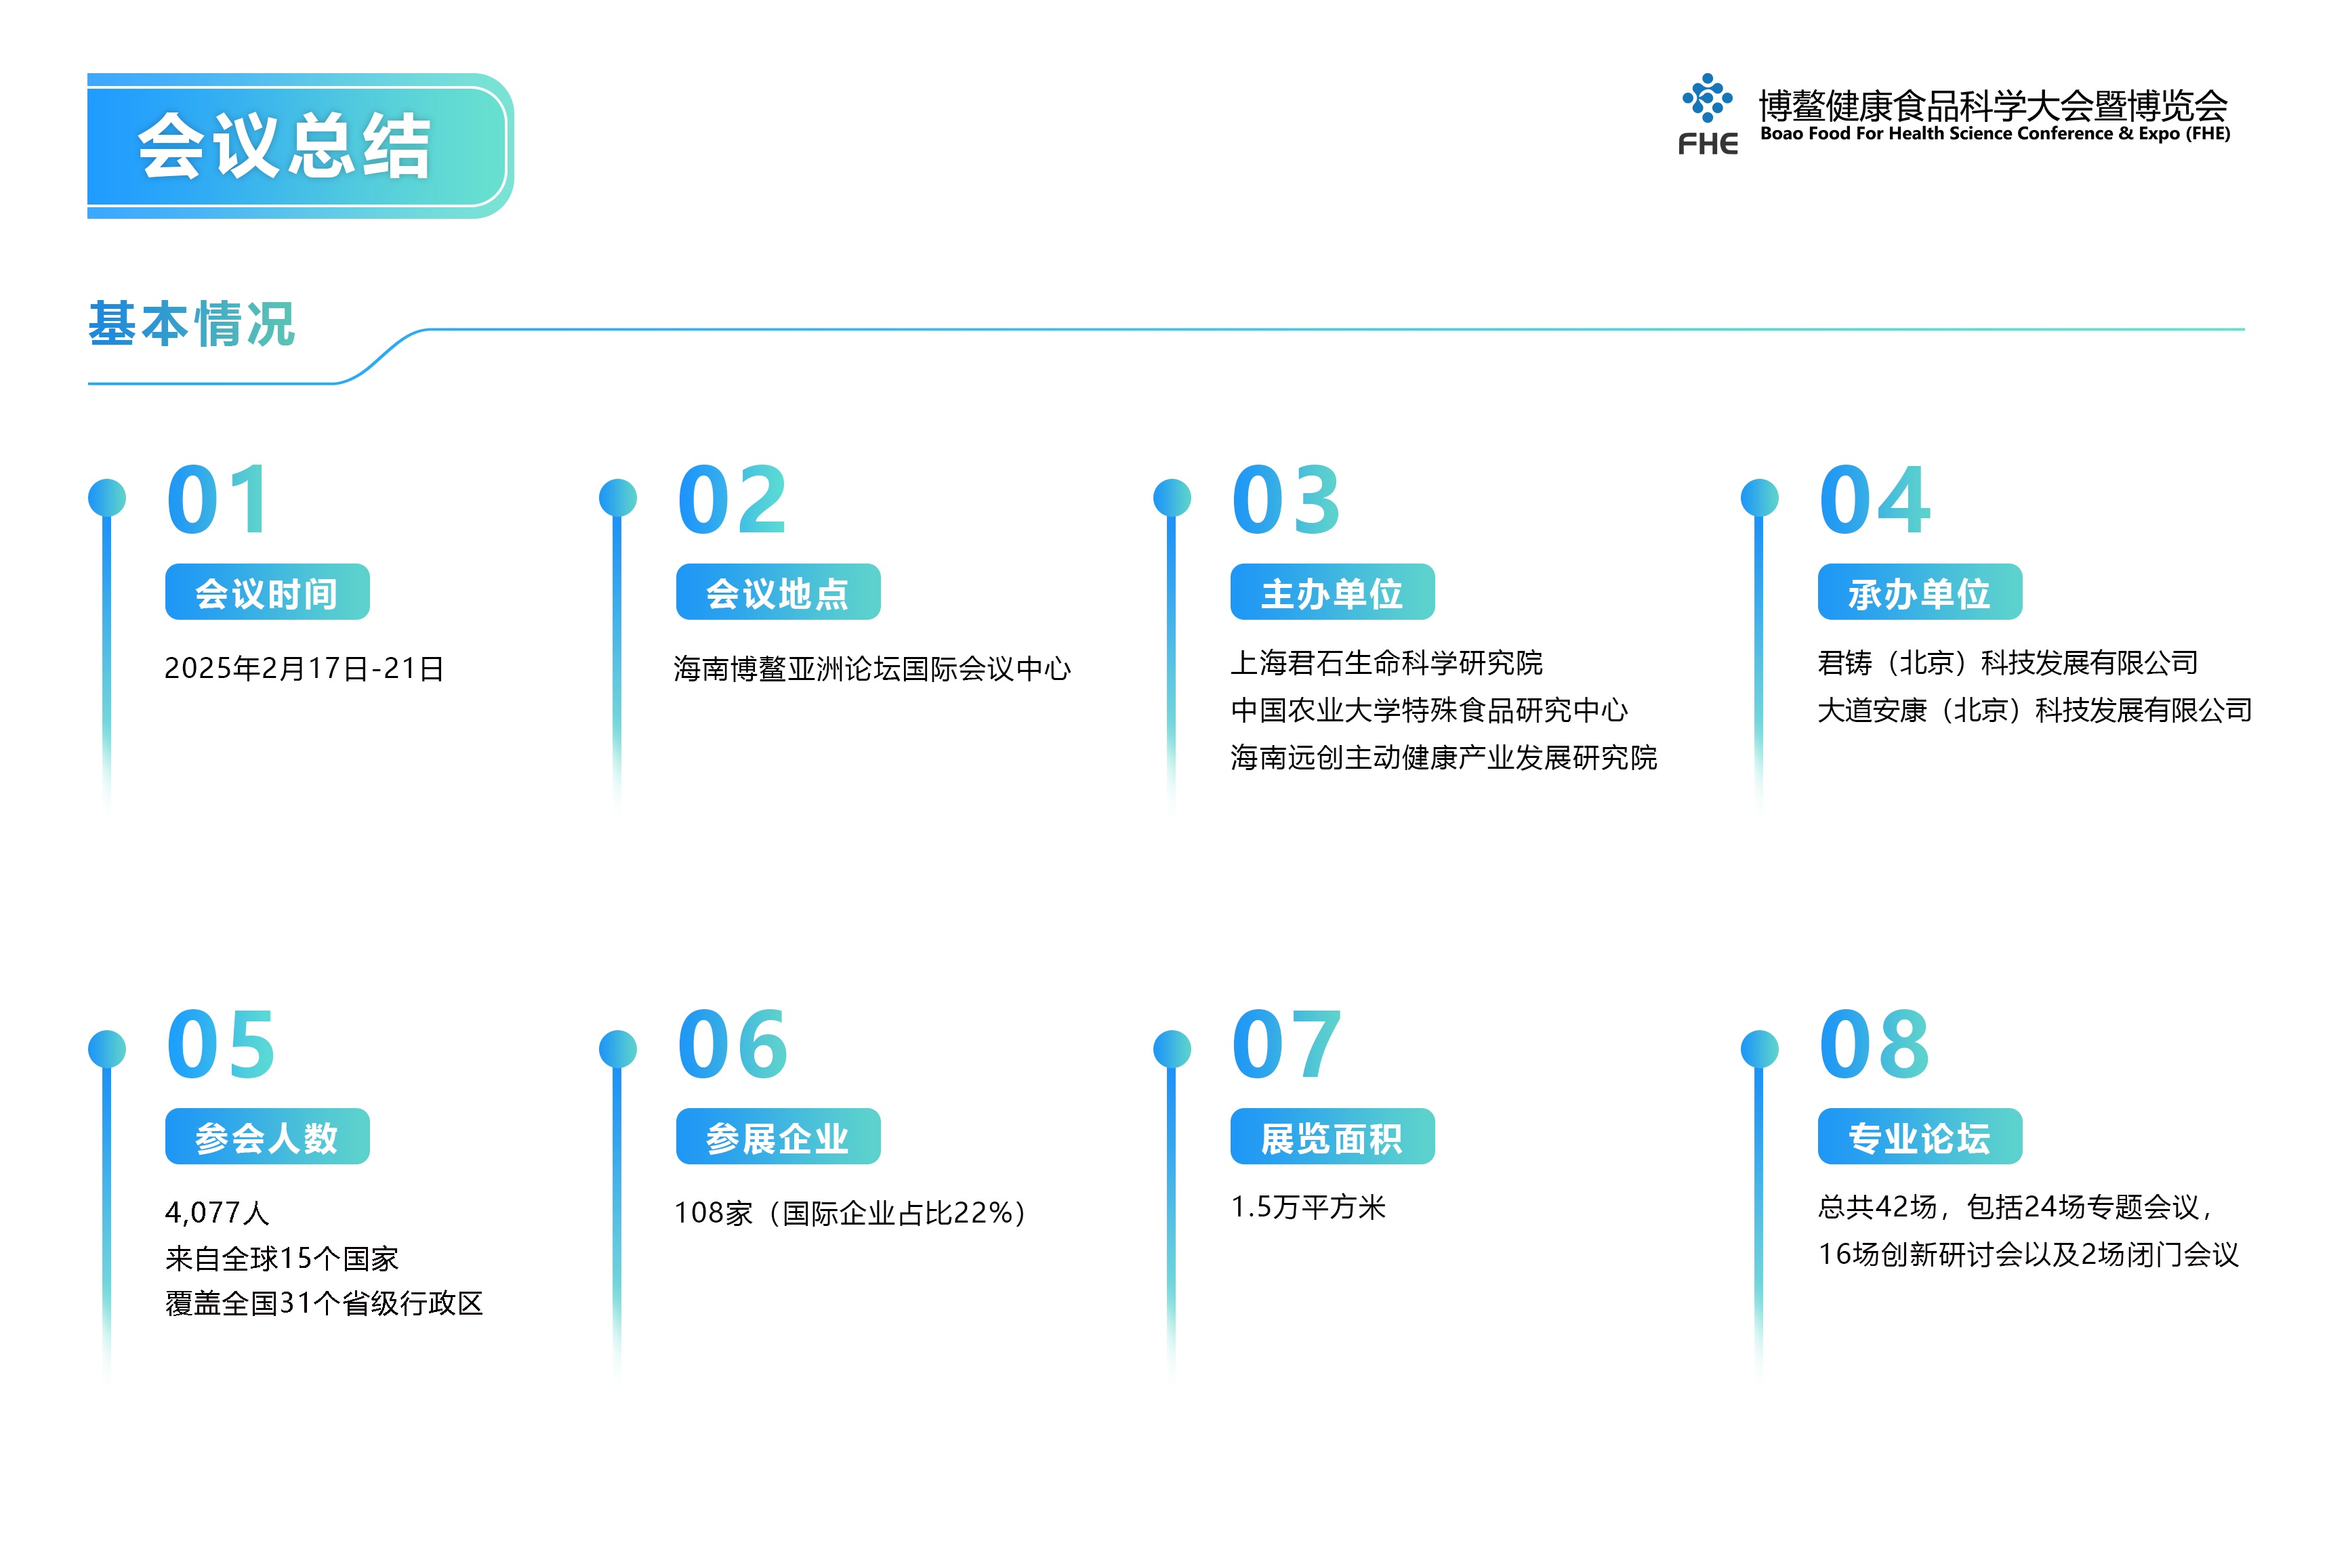Click the blue dot beside 06
The height and width of the screenshot is (1568, 2329).
tap(617, 1048)
